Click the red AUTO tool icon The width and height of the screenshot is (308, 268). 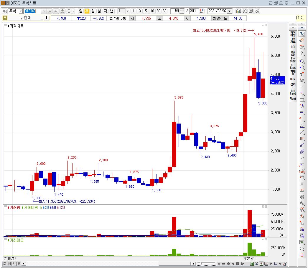[302, 171]
